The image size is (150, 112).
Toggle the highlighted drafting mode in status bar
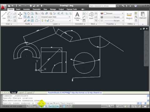click(x=42, y=106)
